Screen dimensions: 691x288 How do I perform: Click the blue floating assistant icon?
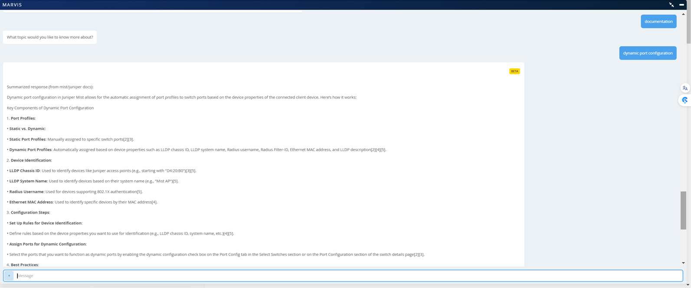[685, 100]
